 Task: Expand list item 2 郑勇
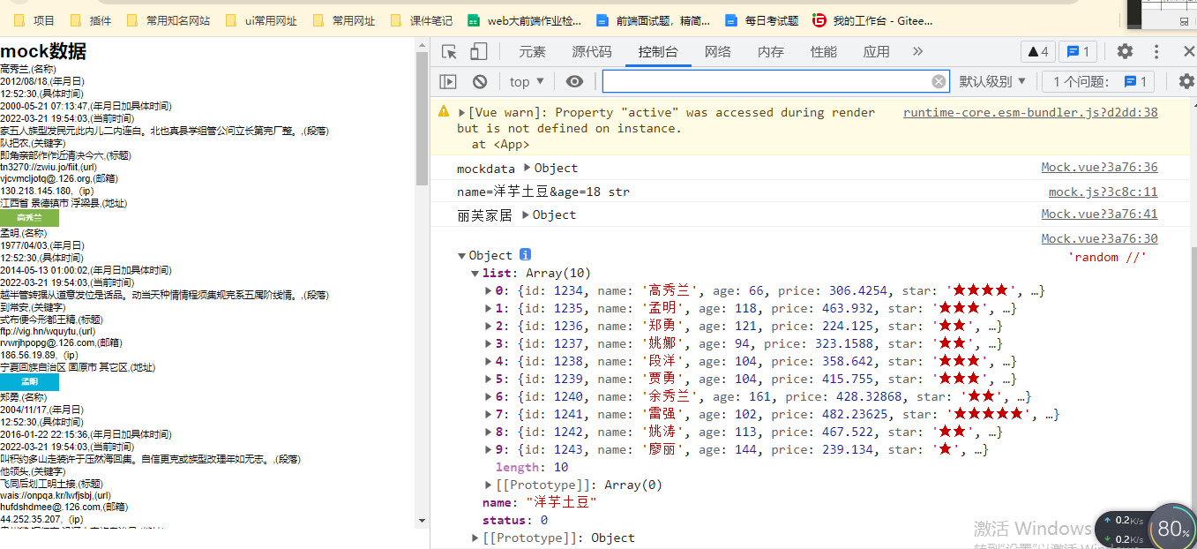(489, 327)
